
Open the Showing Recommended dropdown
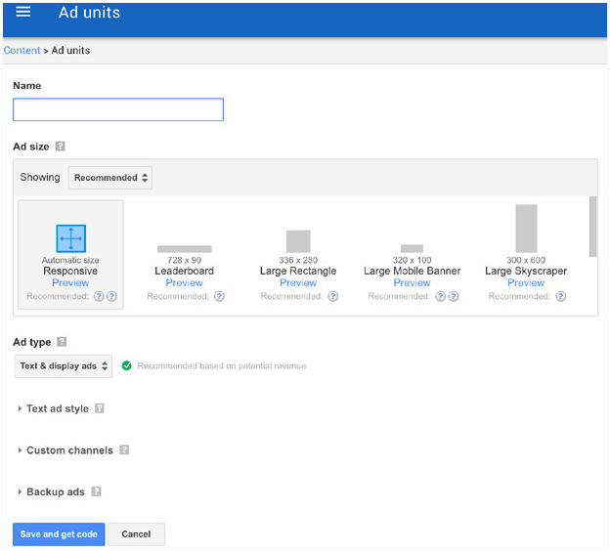(110, 178)
